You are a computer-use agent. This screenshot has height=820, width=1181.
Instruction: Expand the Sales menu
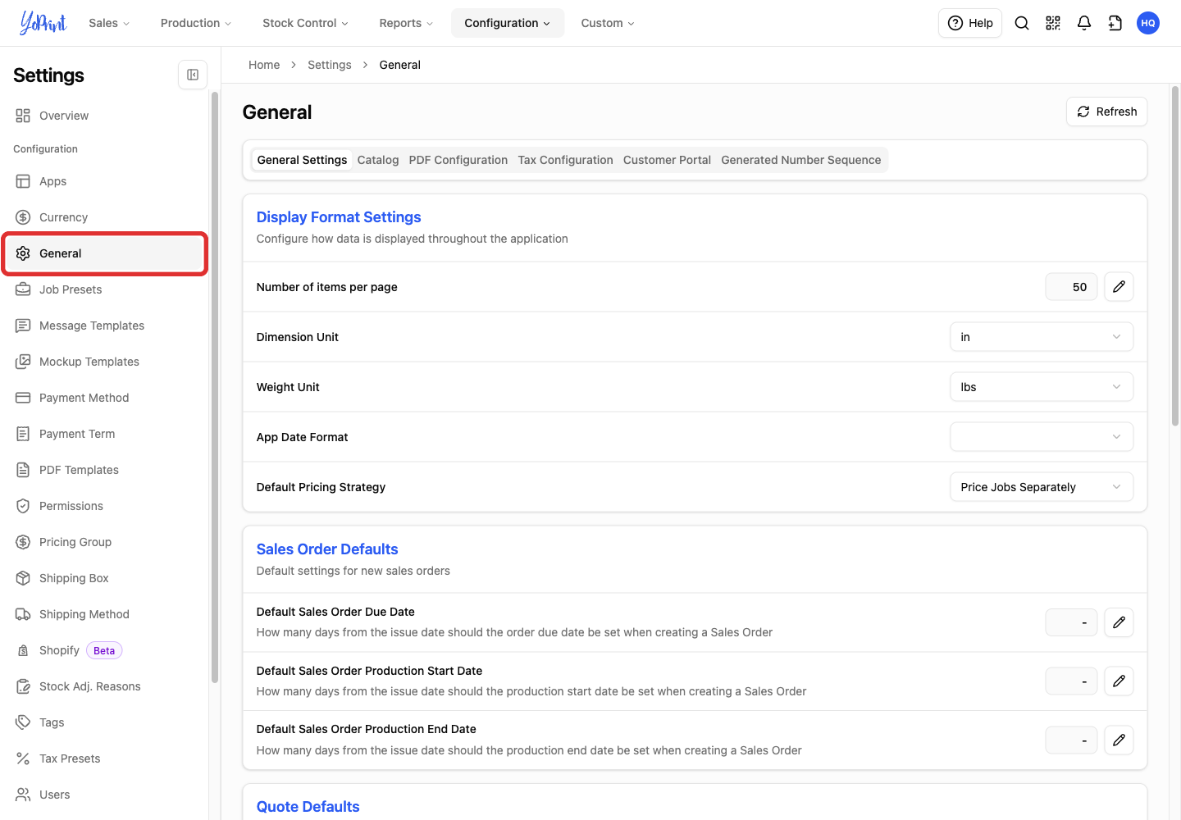pyautogui.click(x=109, y=23)
